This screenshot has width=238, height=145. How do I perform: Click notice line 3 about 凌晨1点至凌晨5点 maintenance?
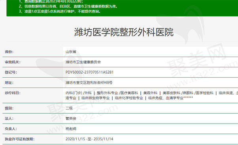pyautogui.click(x=60, y=11)
